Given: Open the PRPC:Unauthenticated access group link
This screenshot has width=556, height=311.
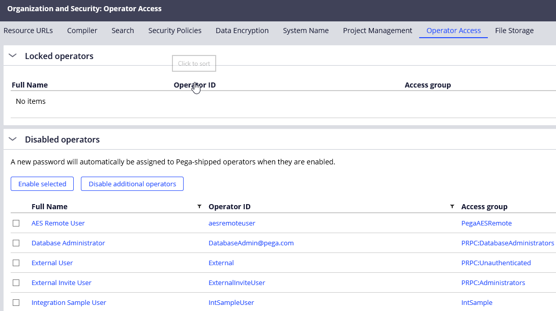Looking at the screenshot, I should click(x=496, y=263).
